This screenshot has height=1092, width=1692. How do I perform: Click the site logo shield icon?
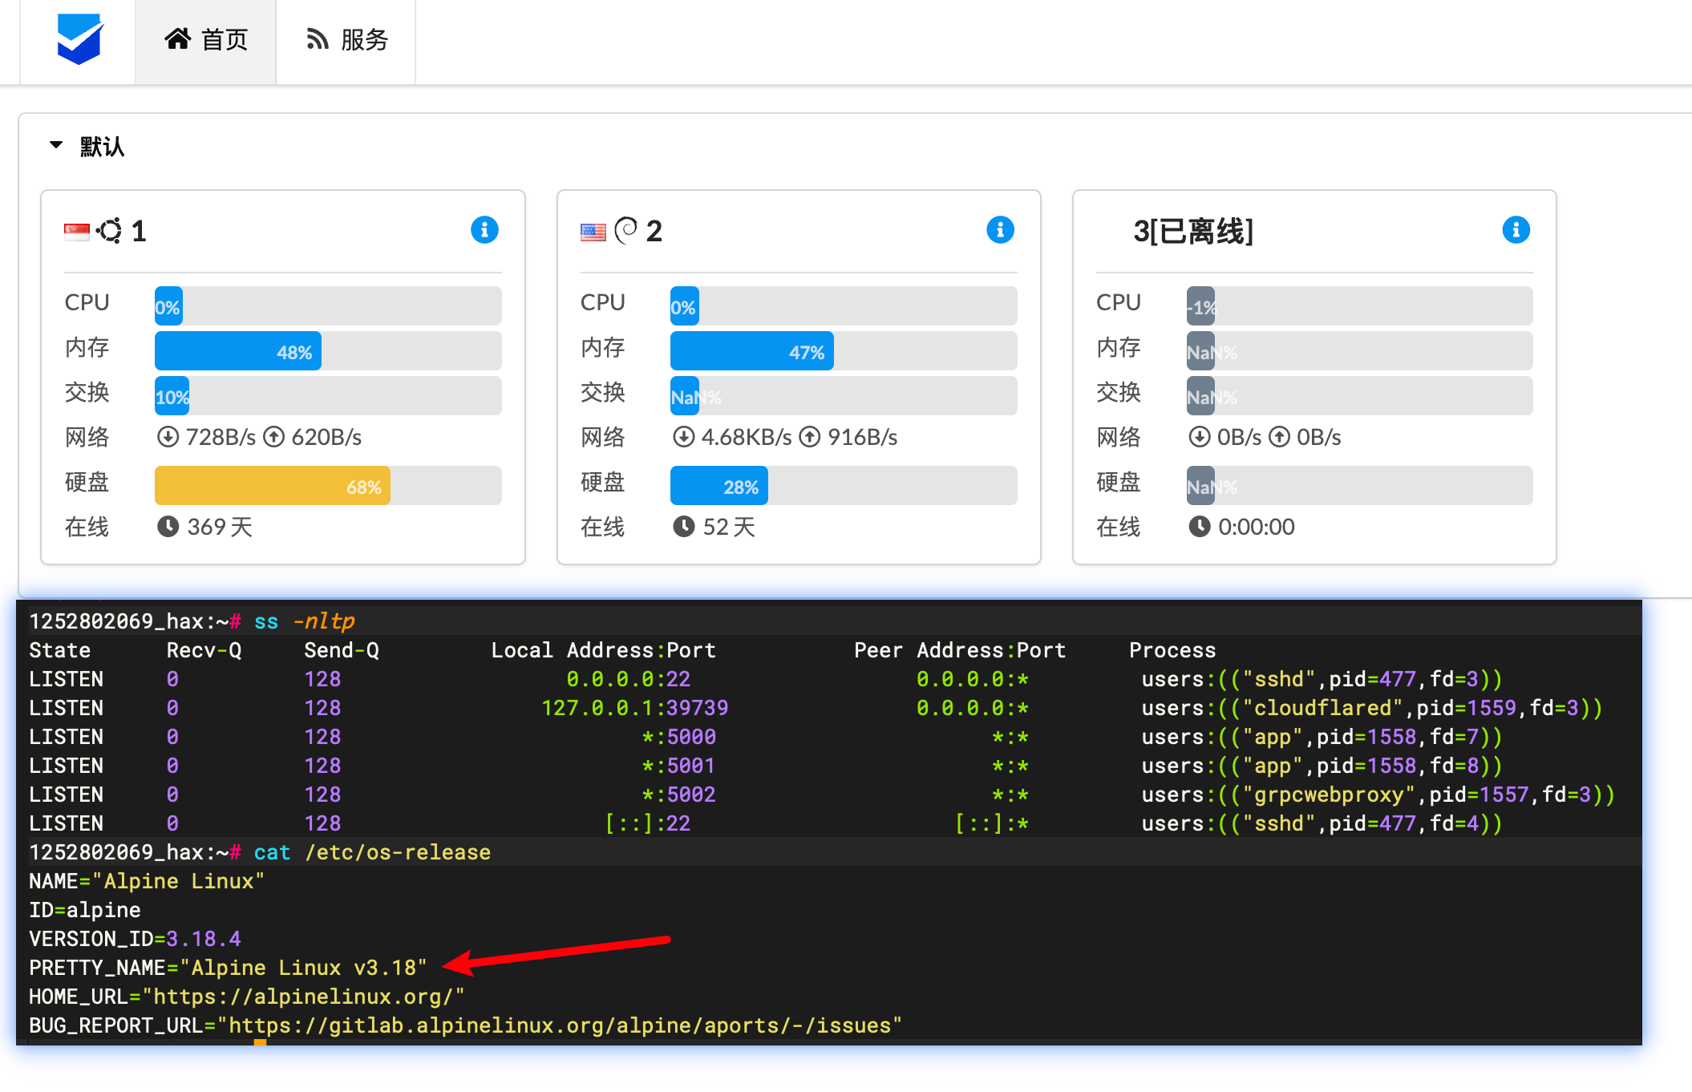(77, 38)
